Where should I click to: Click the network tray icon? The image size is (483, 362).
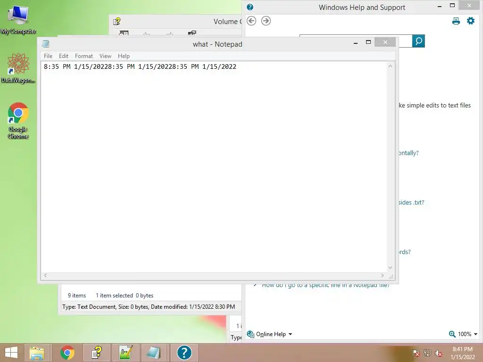pos(427,353)
